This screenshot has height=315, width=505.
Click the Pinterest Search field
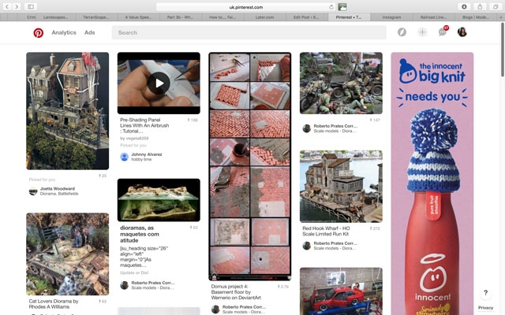tap(249, 32)
